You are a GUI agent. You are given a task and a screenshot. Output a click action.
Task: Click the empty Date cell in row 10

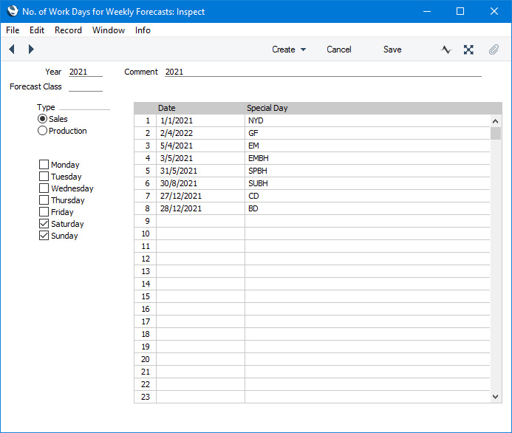200,233
